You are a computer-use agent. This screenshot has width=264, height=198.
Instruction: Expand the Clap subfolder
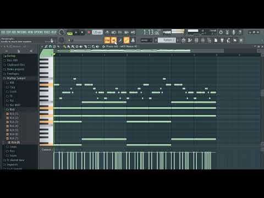[10, 87]
